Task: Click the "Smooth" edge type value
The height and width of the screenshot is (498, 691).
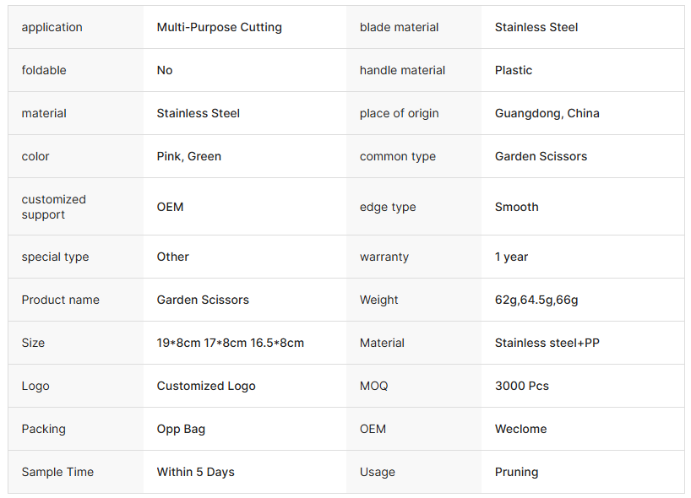Action: (x=516, y=207)
